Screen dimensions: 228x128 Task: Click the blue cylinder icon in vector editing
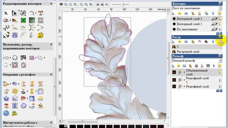pos(15,35)
